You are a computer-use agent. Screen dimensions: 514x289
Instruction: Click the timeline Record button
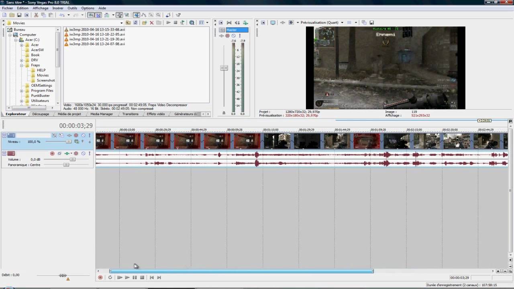tap(100, 277)
